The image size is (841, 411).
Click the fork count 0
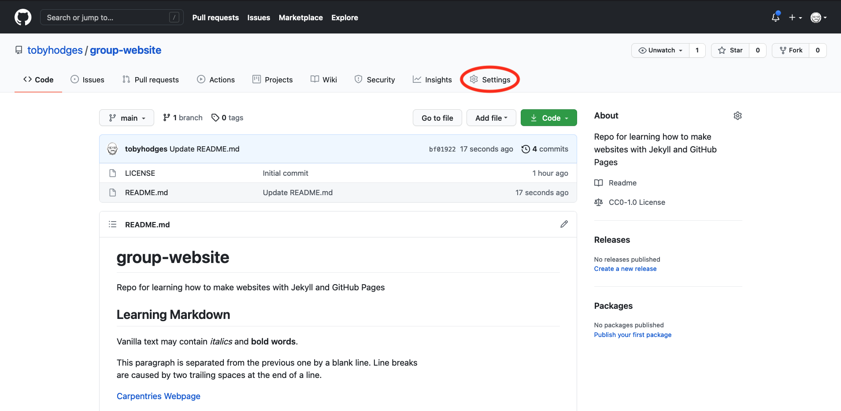[x=818, y=50]
